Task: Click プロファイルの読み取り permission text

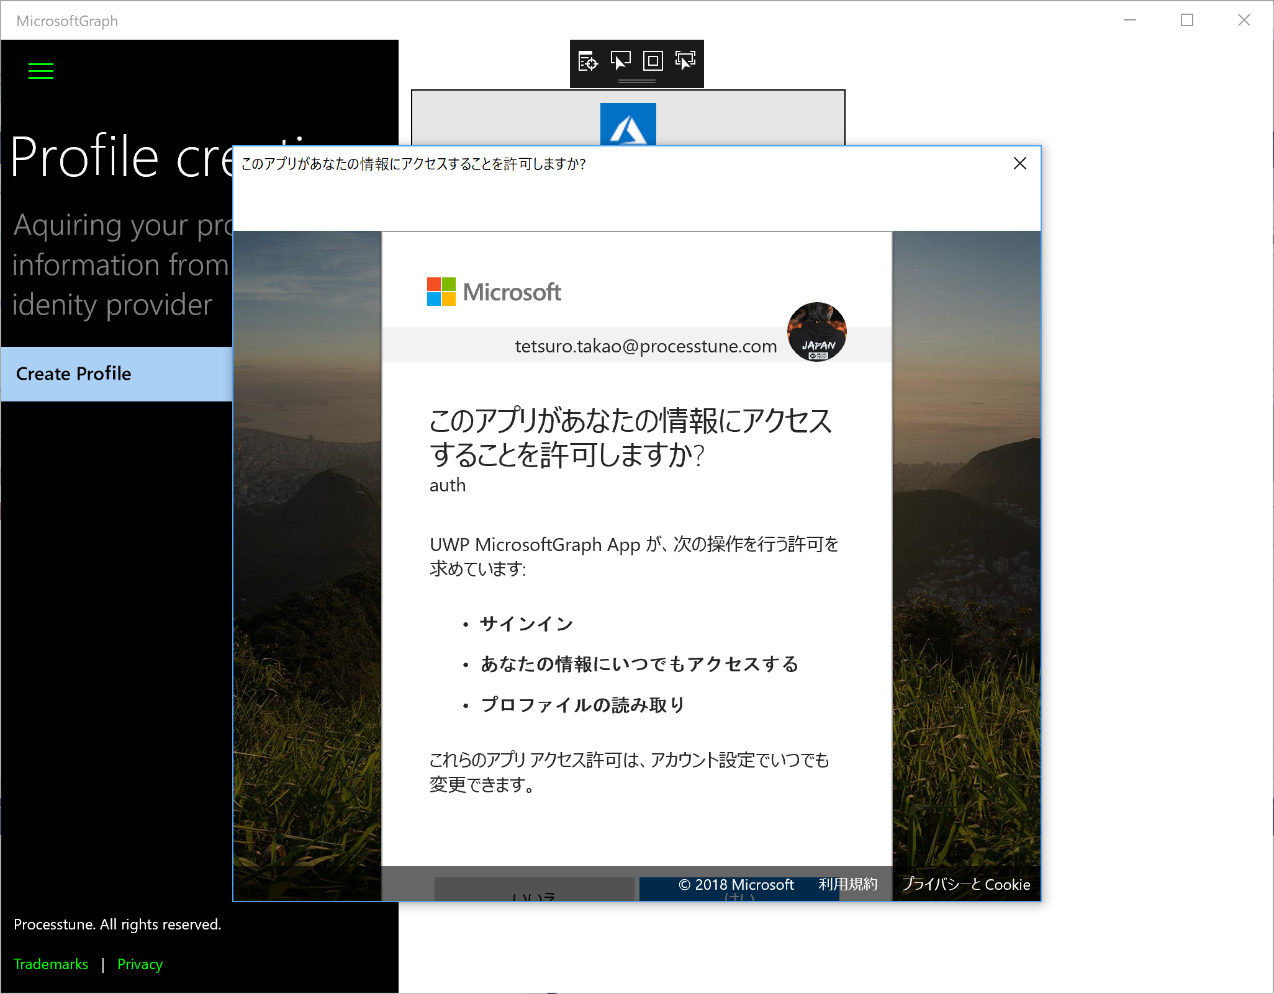Action: 583,705
